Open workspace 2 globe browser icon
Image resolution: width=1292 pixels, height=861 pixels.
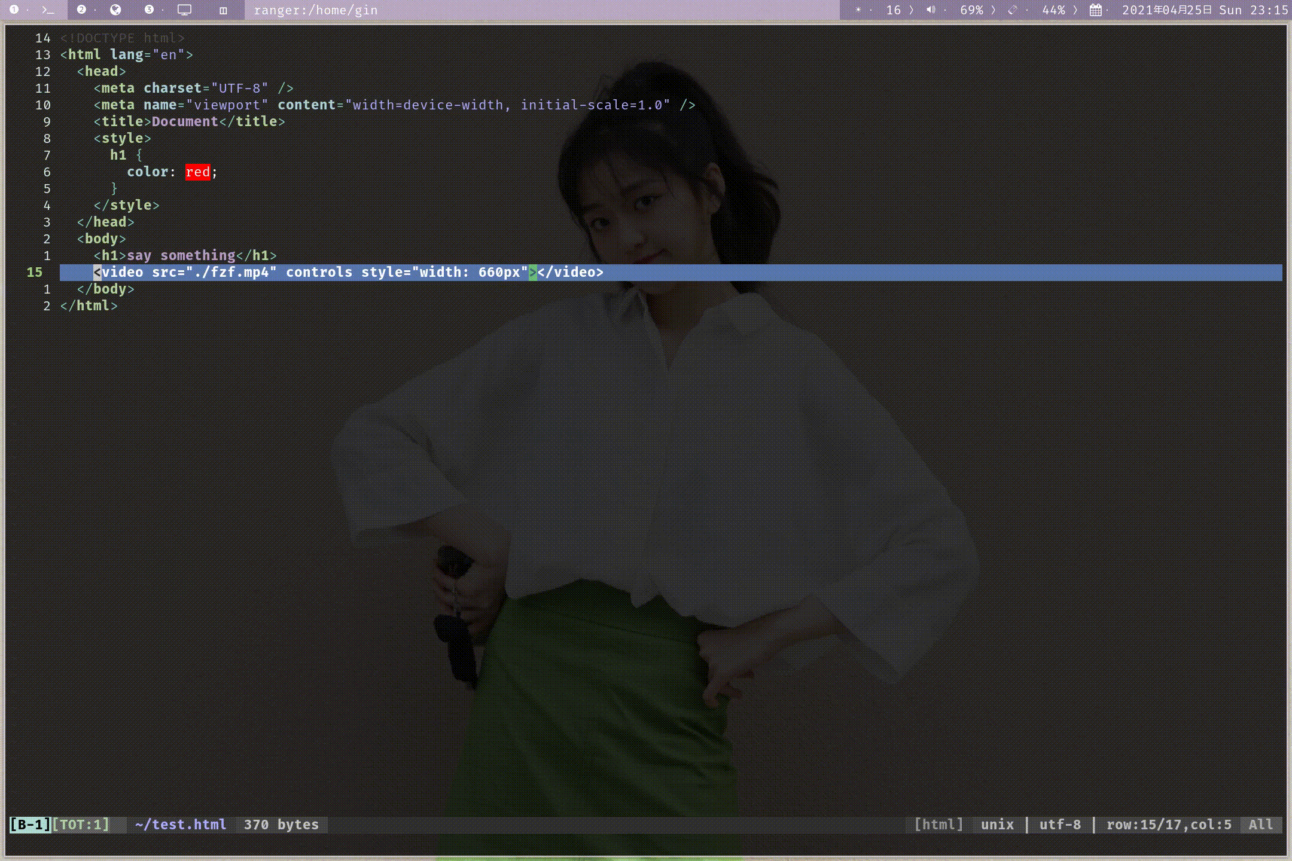tap(116, 10)
